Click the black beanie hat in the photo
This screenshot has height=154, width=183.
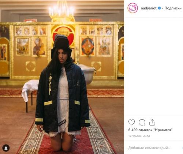(61, 42)
